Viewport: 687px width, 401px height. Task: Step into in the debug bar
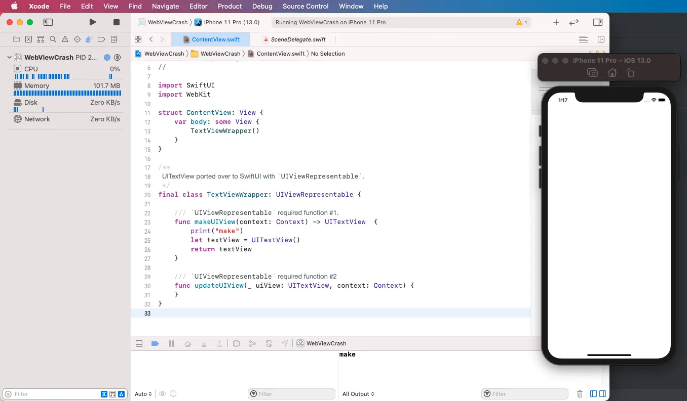204,343
